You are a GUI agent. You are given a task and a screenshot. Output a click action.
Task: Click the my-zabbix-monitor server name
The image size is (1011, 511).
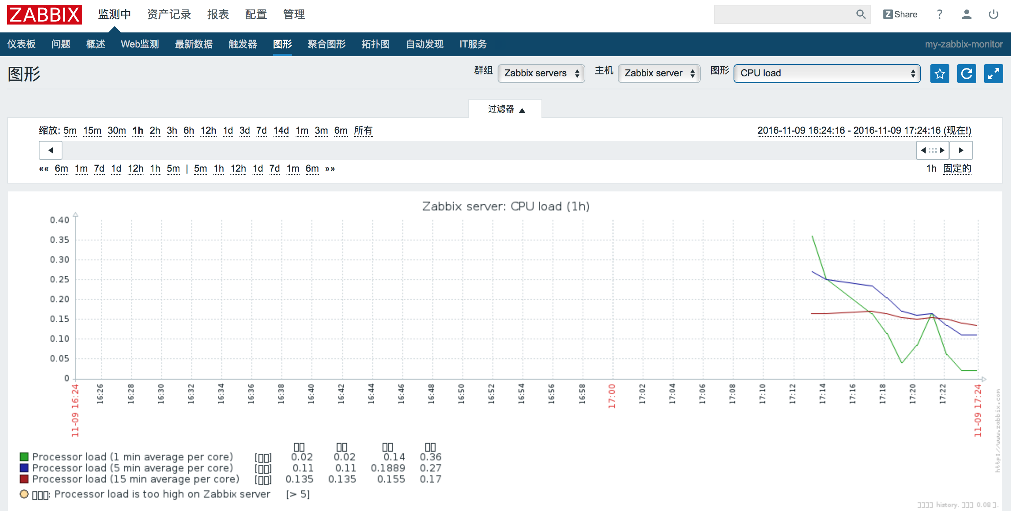[x=964, y=44]
